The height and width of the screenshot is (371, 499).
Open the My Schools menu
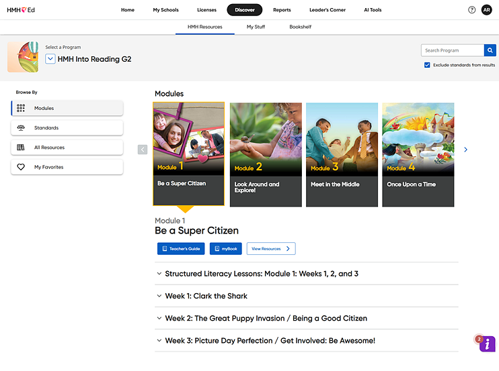coord(166,10)
